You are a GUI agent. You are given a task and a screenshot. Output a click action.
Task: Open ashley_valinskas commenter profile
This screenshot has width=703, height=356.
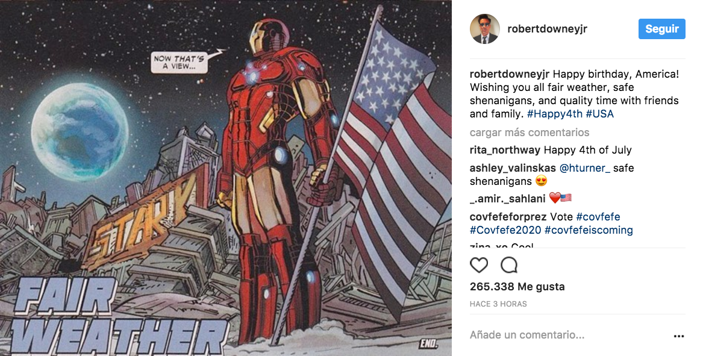[513, 168]
